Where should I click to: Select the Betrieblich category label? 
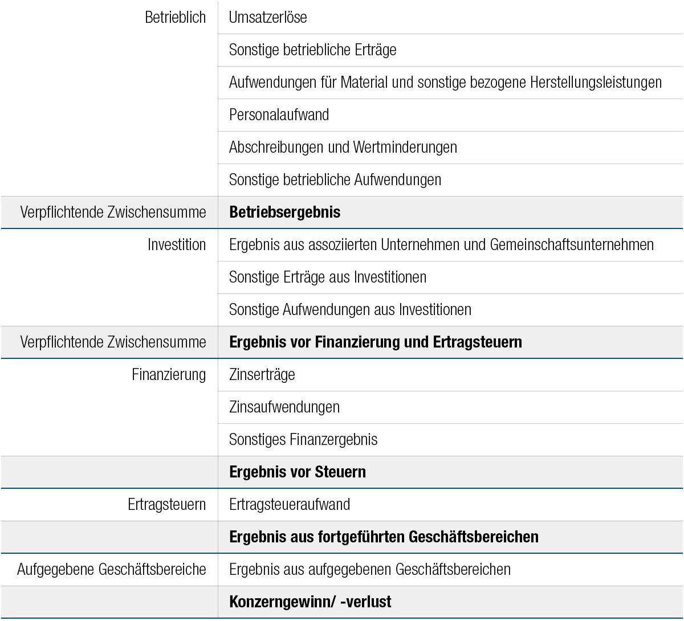tap(175, 18)
